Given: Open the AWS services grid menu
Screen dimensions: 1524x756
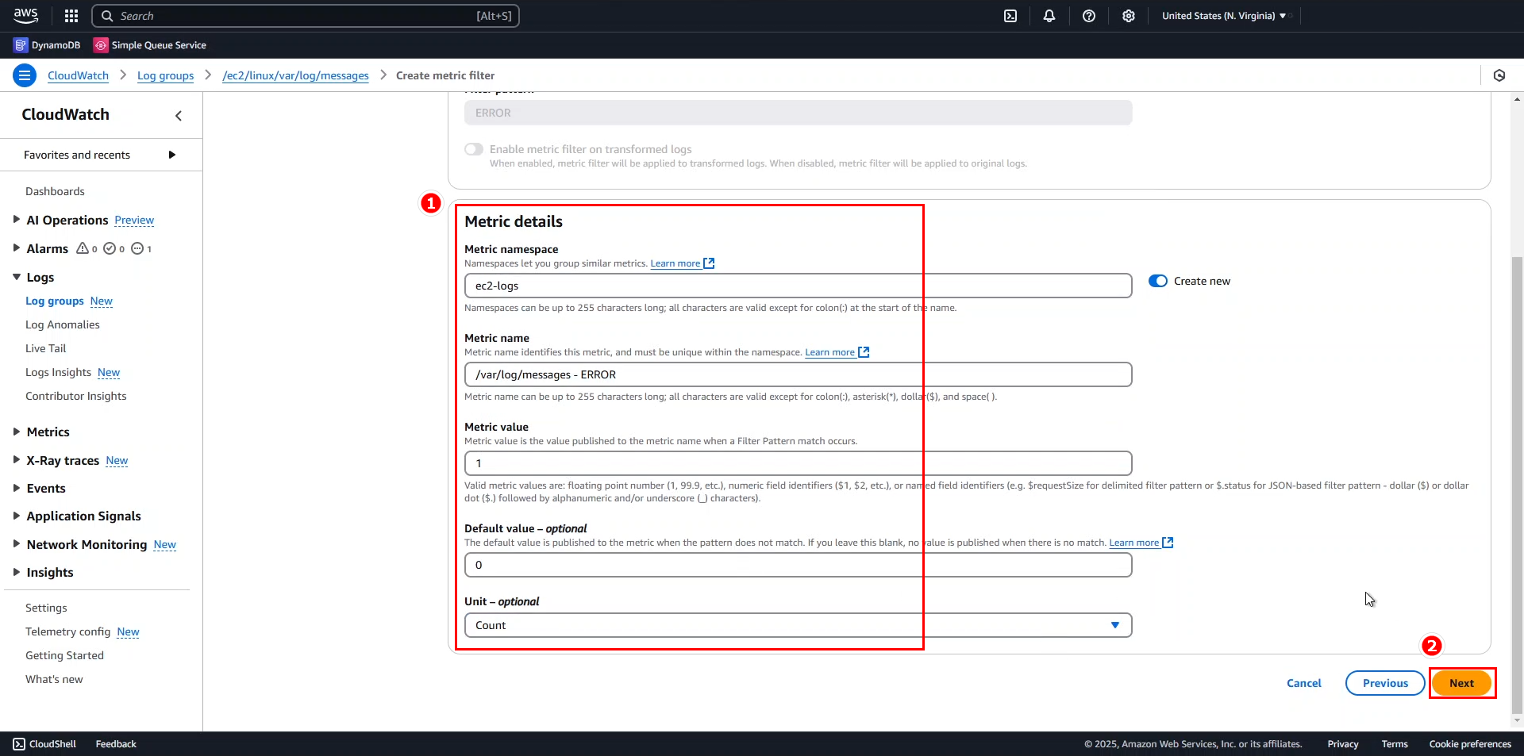Looking at the screenshot, I should tap(71, 16).
